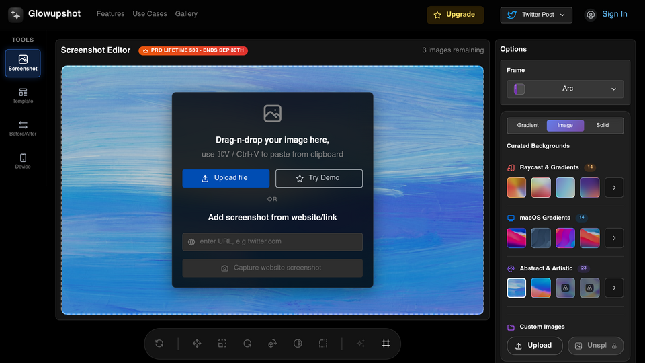Click Capture website screenshot button
This screenshot has height=363, width=645.
272,268
